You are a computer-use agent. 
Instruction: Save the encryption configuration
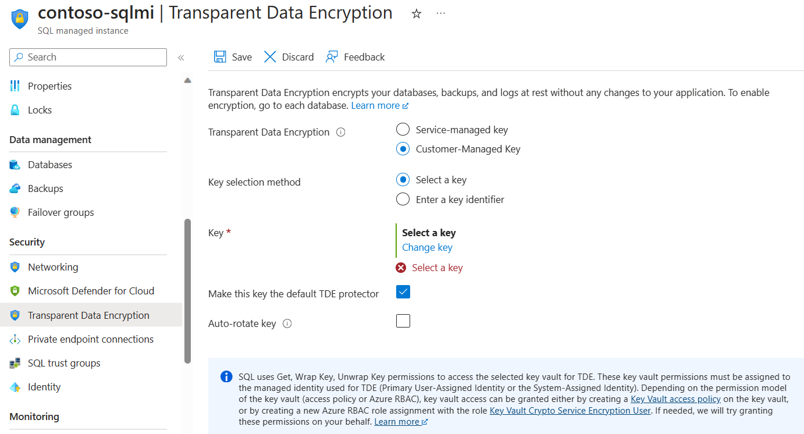(232, 56)
